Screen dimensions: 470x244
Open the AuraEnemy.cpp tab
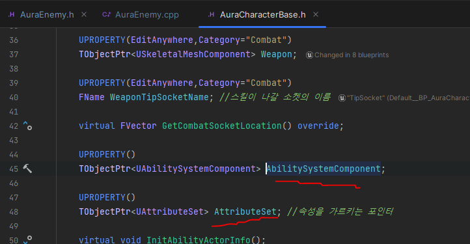tap(147, 15)
